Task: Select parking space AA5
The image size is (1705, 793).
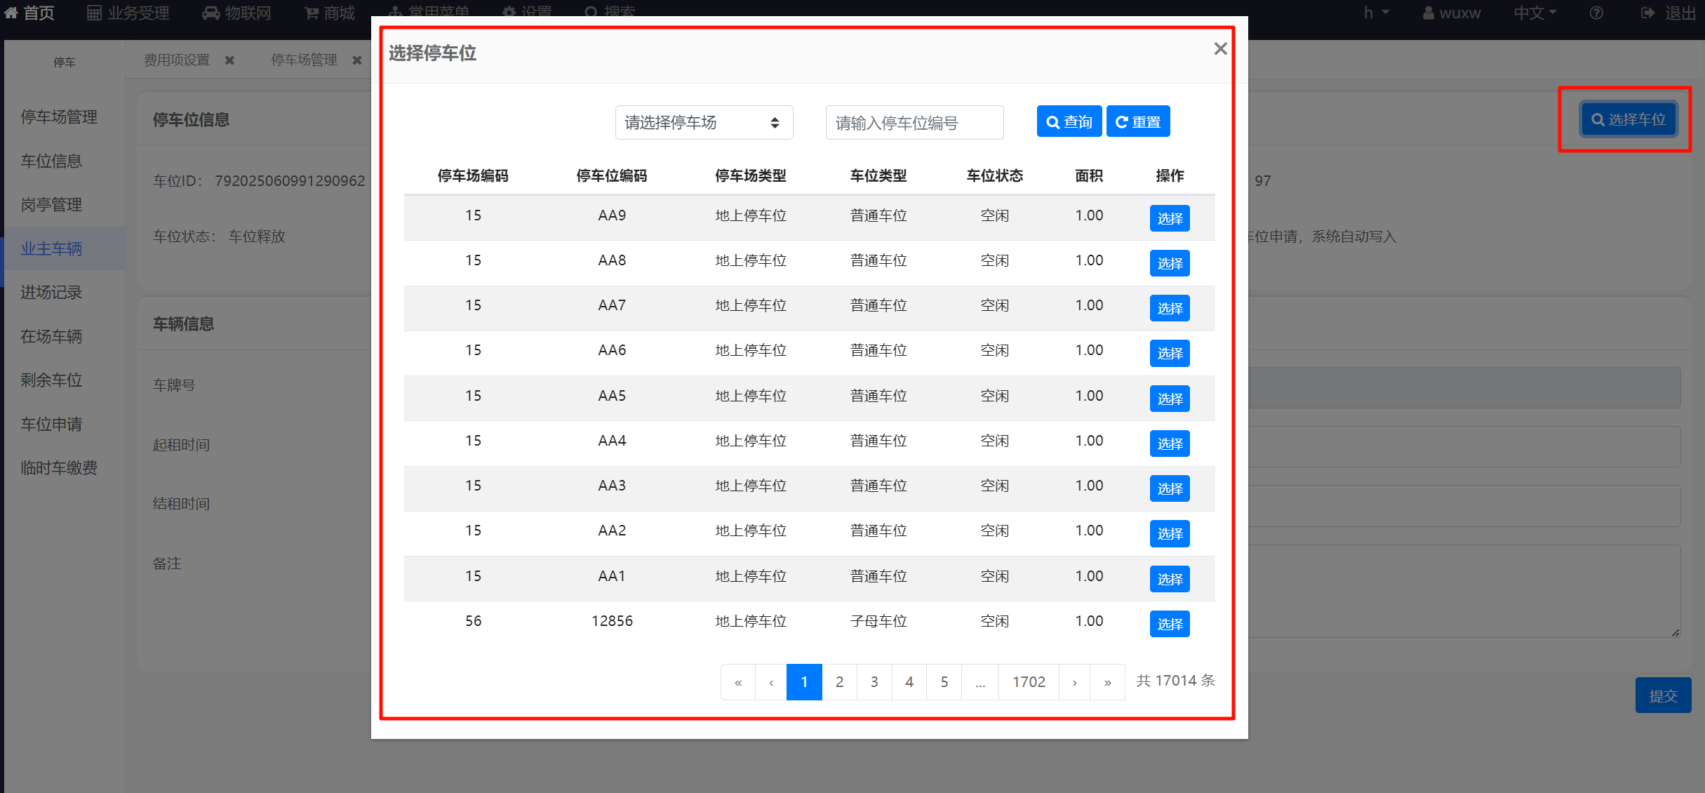Action: [x=1170, y=399]
